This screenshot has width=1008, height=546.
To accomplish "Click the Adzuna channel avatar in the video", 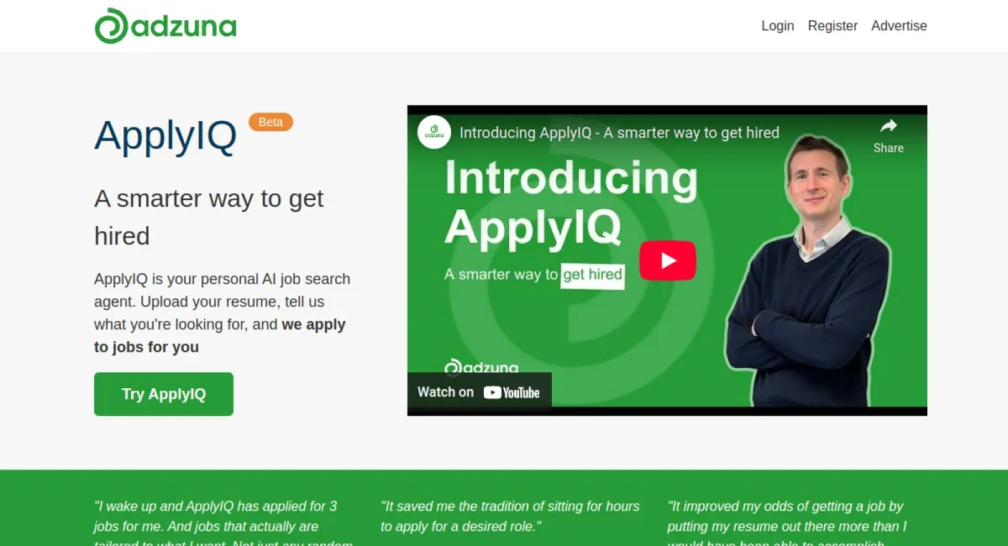I will coord(434,132).
